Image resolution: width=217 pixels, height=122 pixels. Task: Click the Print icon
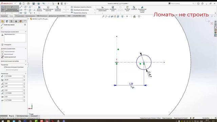(x=38, y=3)
